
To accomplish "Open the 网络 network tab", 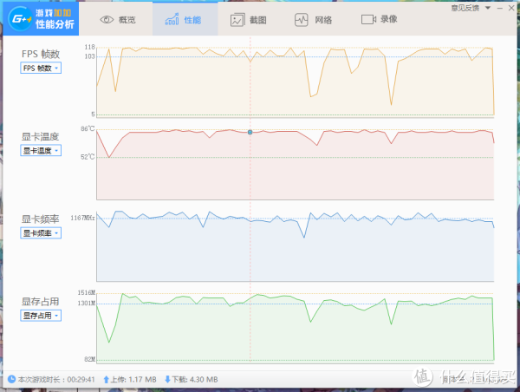I will tap(314, 20).
